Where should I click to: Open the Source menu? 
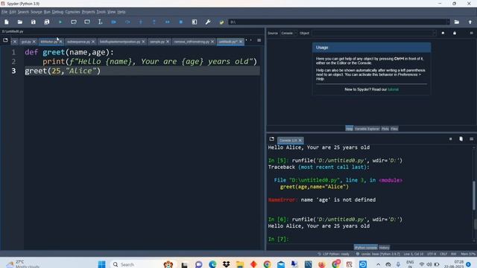pyautogui.click(x=37, y=12)
